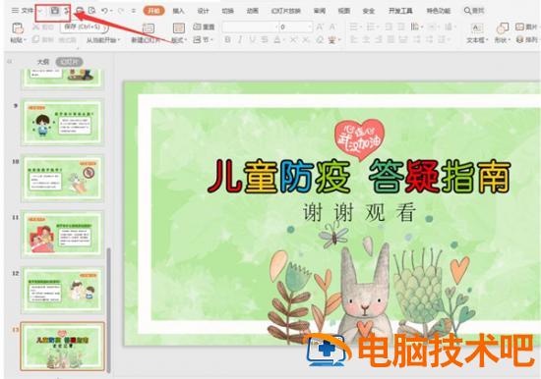Screen dimensions: 541x379
Task: Click the slide panel vertical scrollbar
Action: coord(109,309)
